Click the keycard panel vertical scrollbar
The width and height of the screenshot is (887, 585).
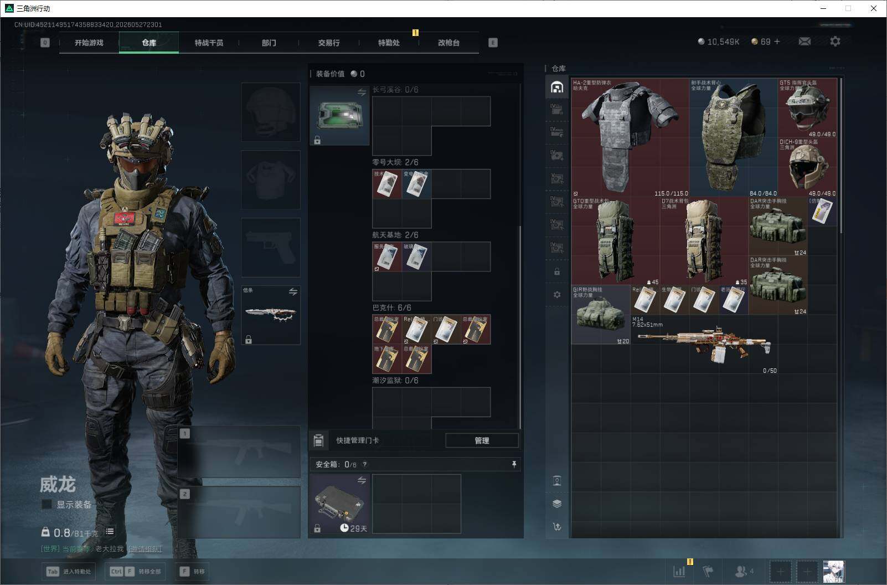[x=519, y=327]
